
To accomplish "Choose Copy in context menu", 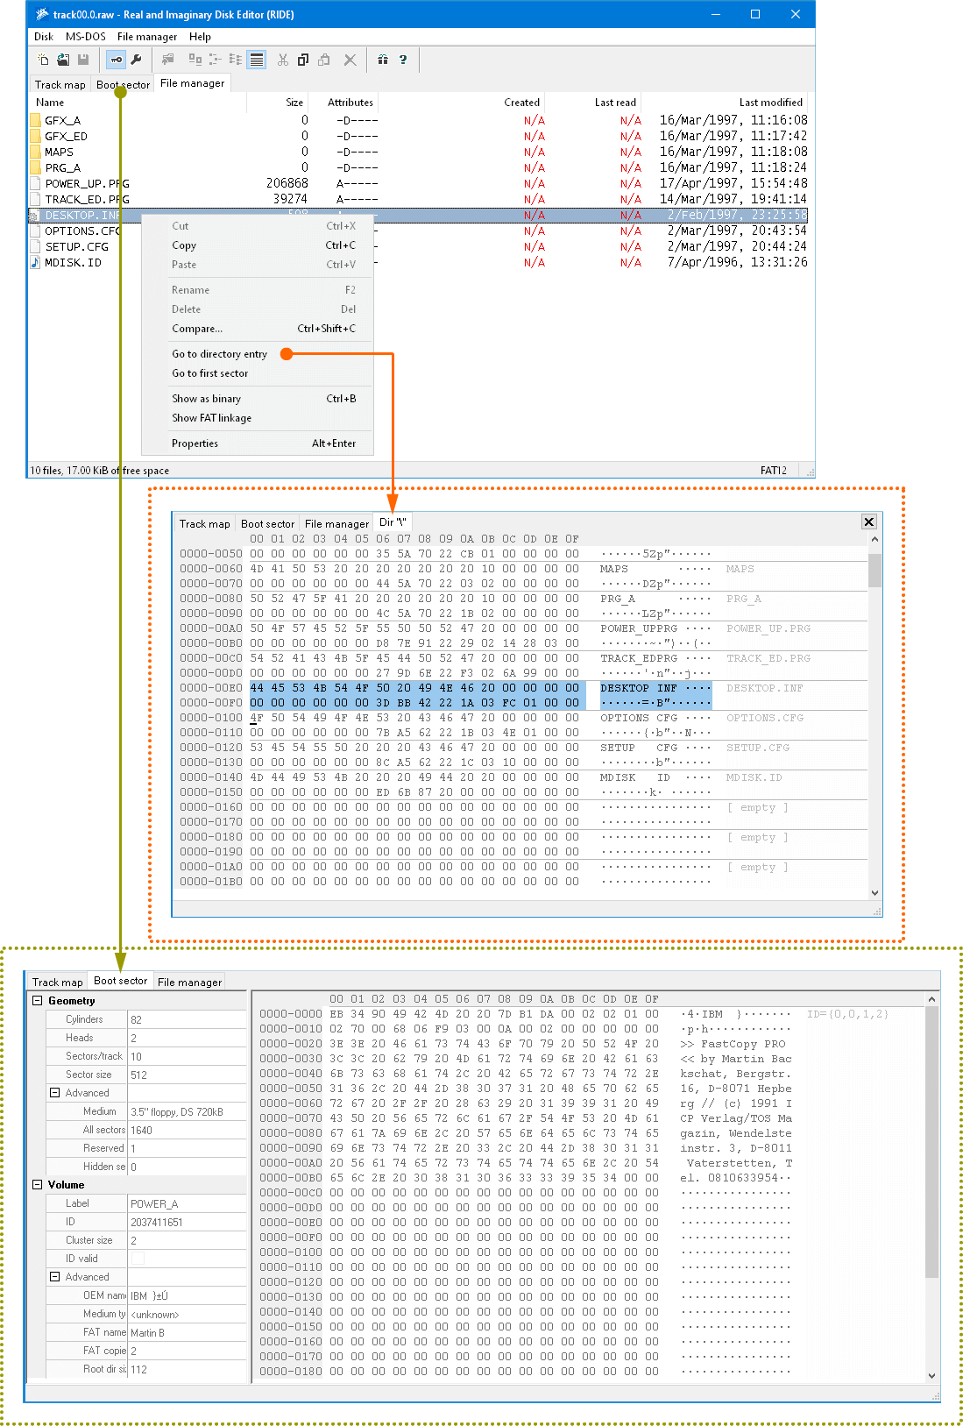I will (x=258, y=245).
